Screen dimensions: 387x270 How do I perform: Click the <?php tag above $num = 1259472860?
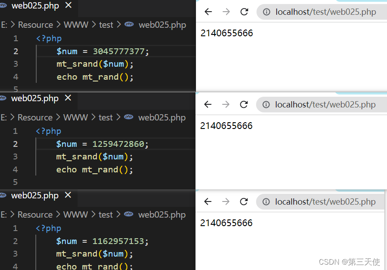48,131
